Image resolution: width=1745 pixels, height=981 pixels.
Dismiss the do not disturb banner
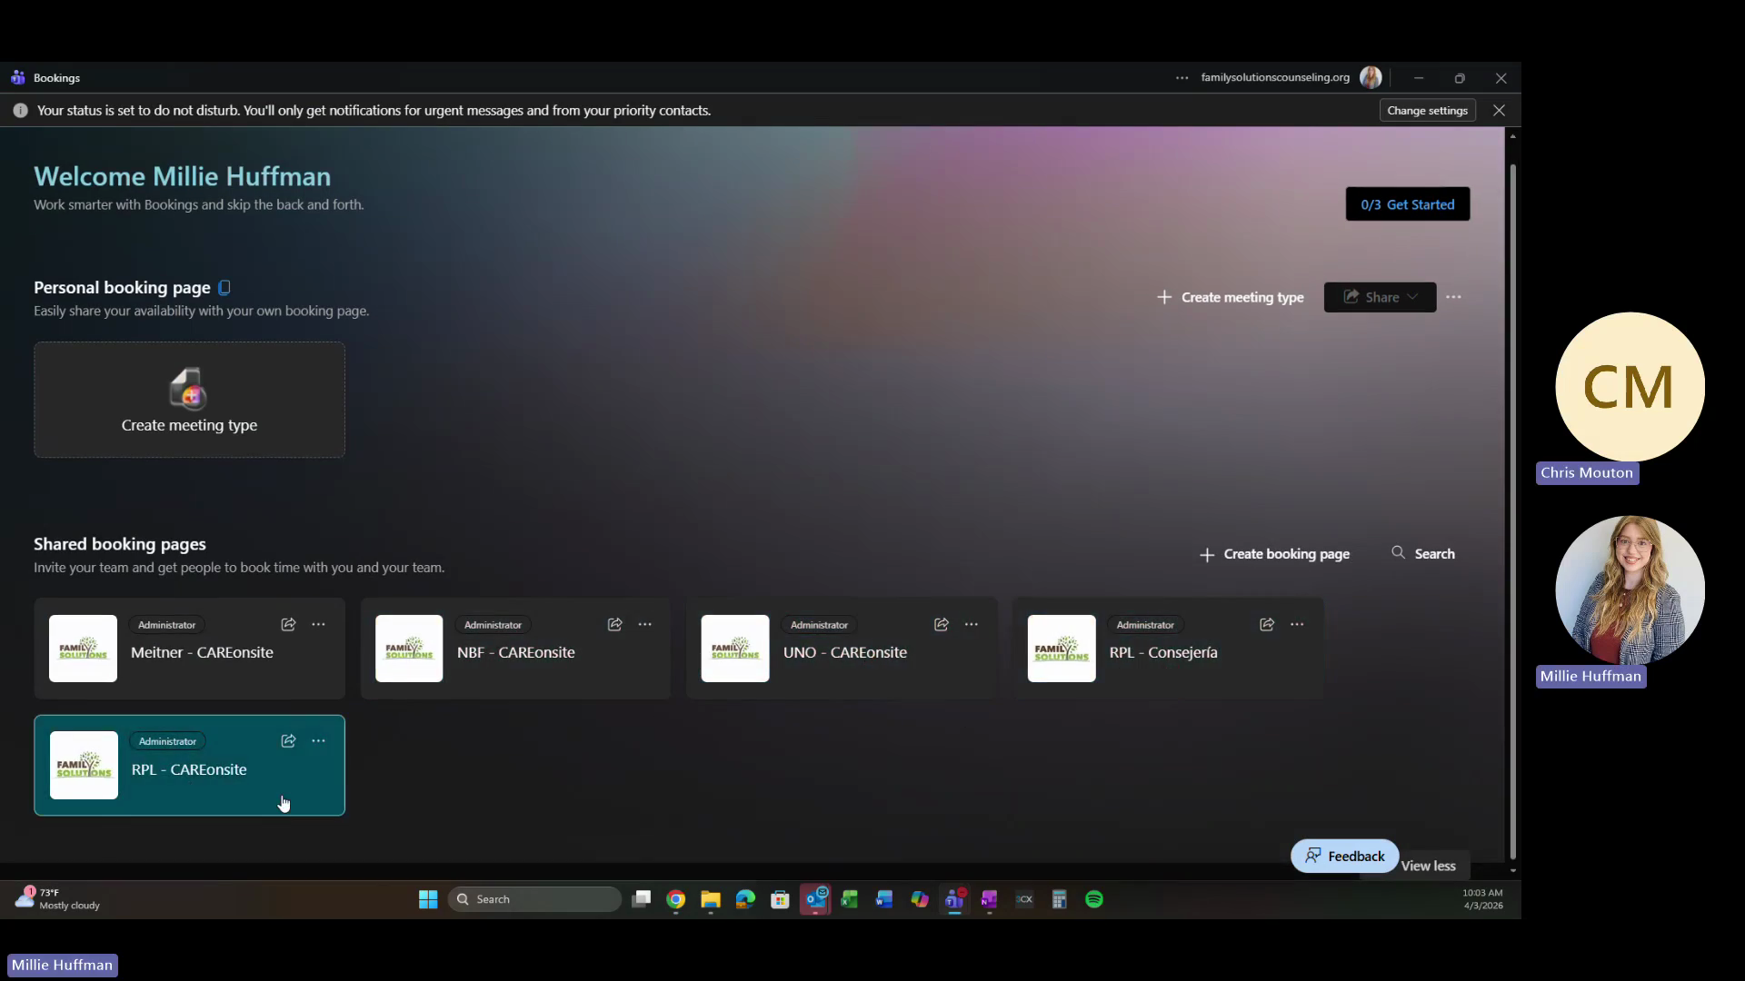tap(1499, 111)
